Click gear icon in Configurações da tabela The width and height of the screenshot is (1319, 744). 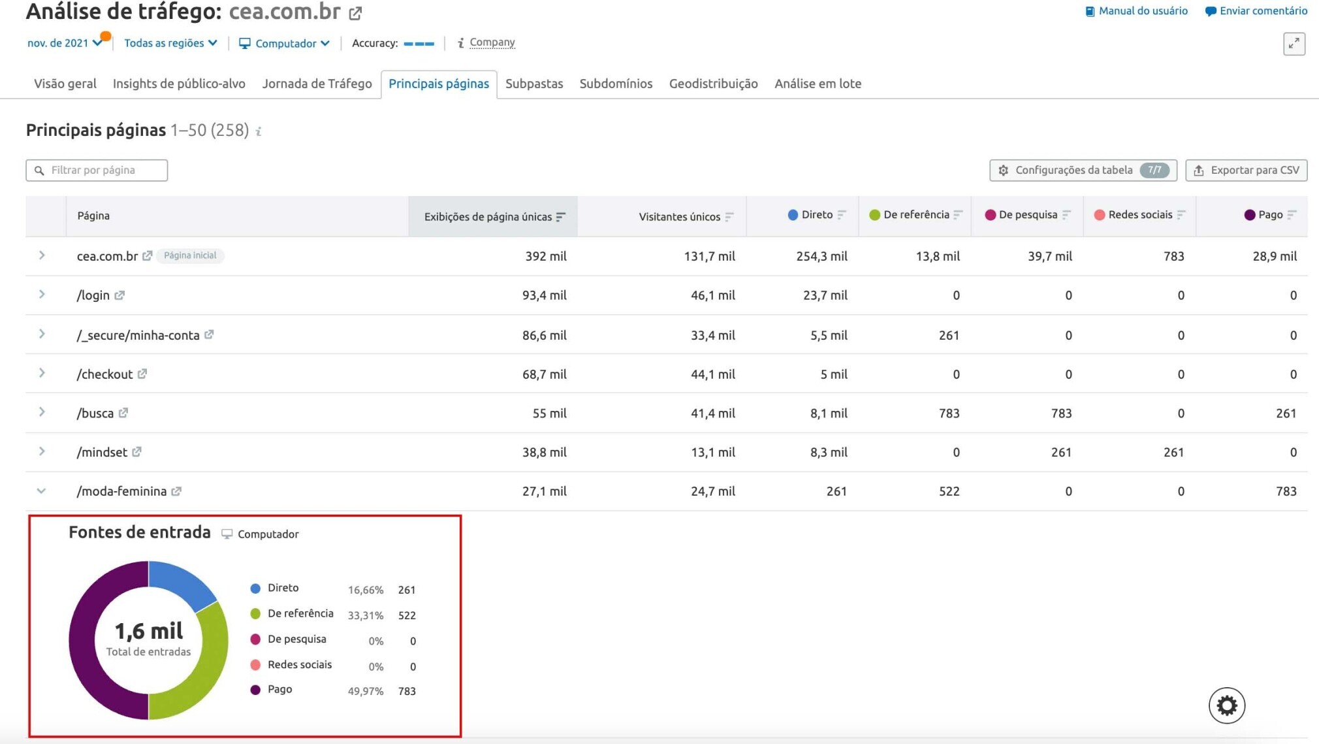coord(1004,170)
